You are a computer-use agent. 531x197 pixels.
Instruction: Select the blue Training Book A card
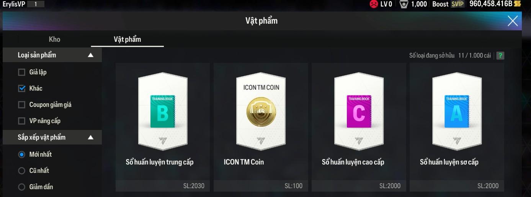coord(457,112)
